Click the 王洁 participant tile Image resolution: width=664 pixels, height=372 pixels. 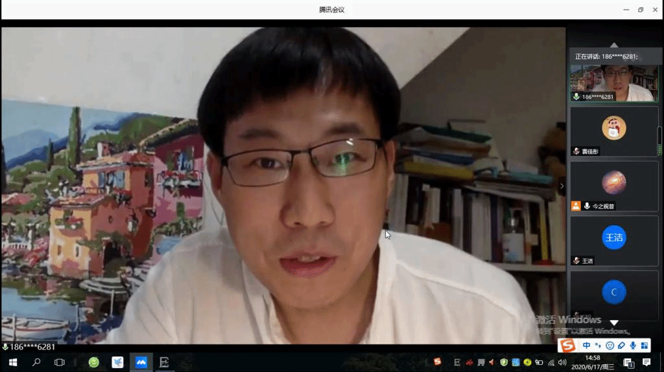pyautogui.click(x=613, y=241)
